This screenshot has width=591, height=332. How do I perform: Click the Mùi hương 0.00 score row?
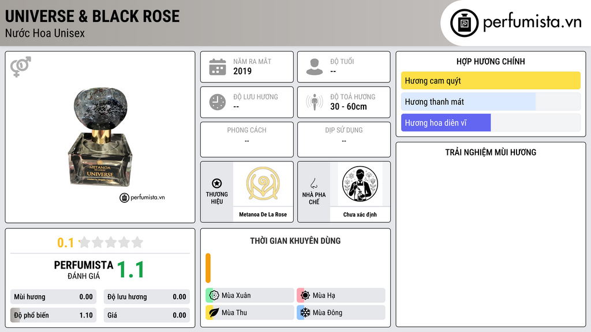[54, 297]
